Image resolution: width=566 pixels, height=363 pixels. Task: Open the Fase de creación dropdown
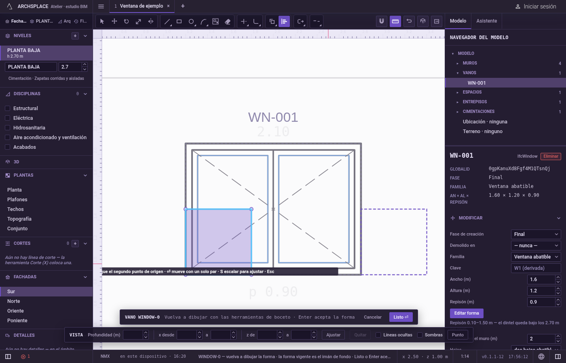[x=536, y=234]
